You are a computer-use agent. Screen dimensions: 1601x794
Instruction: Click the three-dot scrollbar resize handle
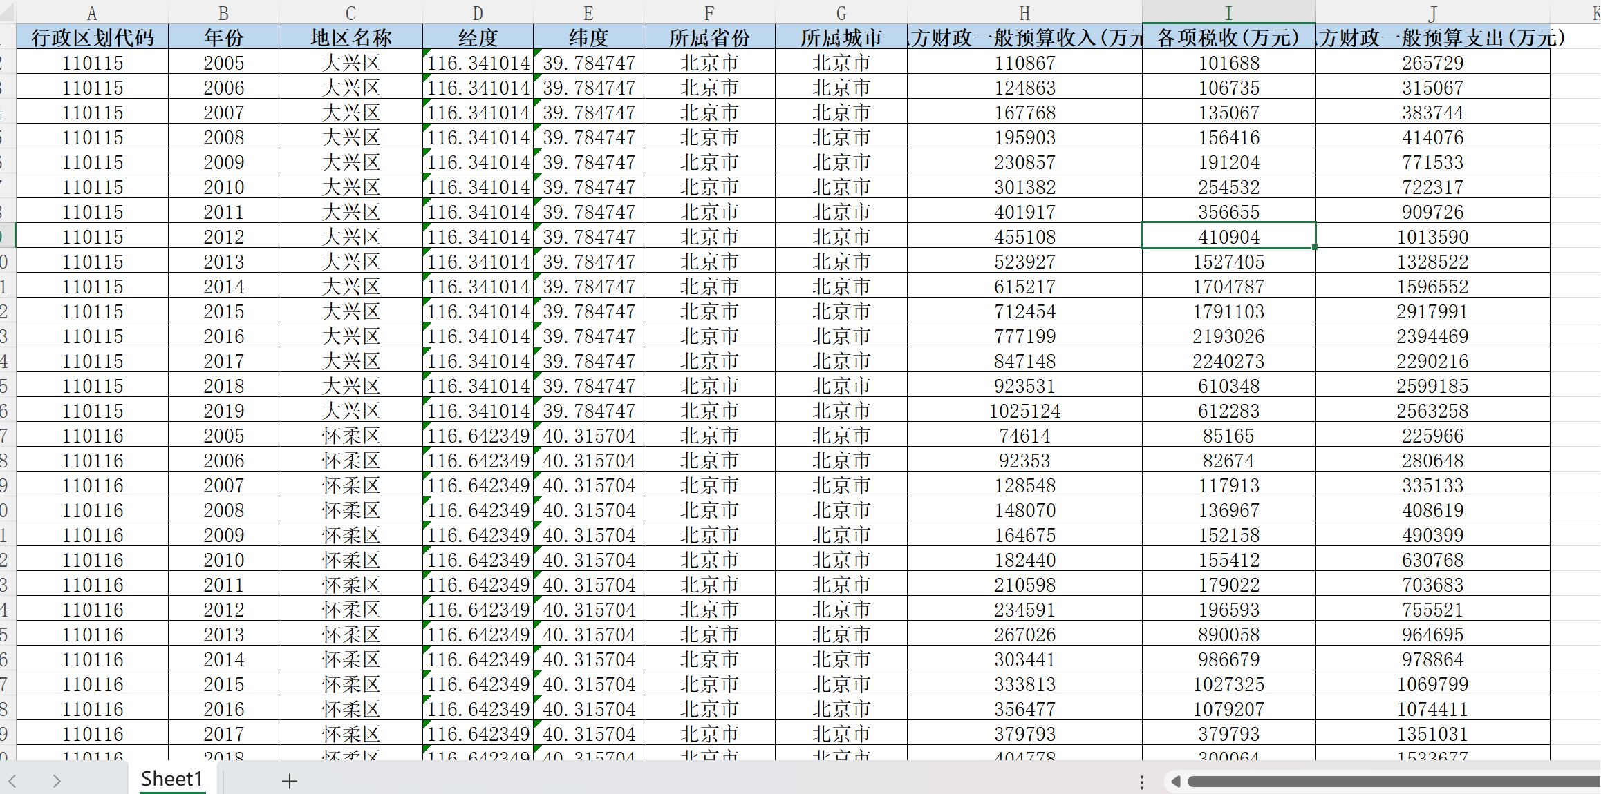click(1141, 782)
